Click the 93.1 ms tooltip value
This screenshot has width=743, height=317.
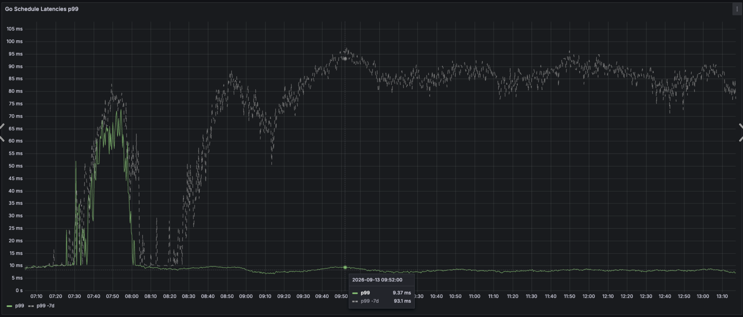point(402,301)
